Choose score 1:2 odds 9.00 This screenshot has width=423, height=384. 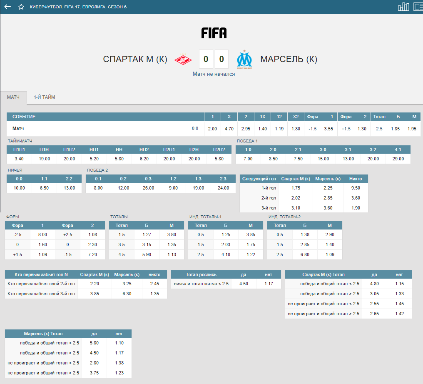(173, 188)
